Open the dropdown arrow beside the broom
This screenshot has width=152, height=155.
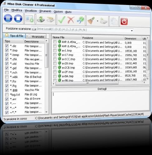[97, 21]
